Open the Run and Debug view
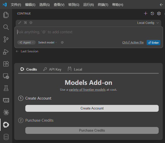 pos(6,52)
